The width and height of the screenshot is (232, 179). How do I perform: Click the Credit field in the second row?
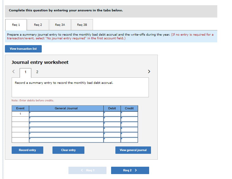129,119
